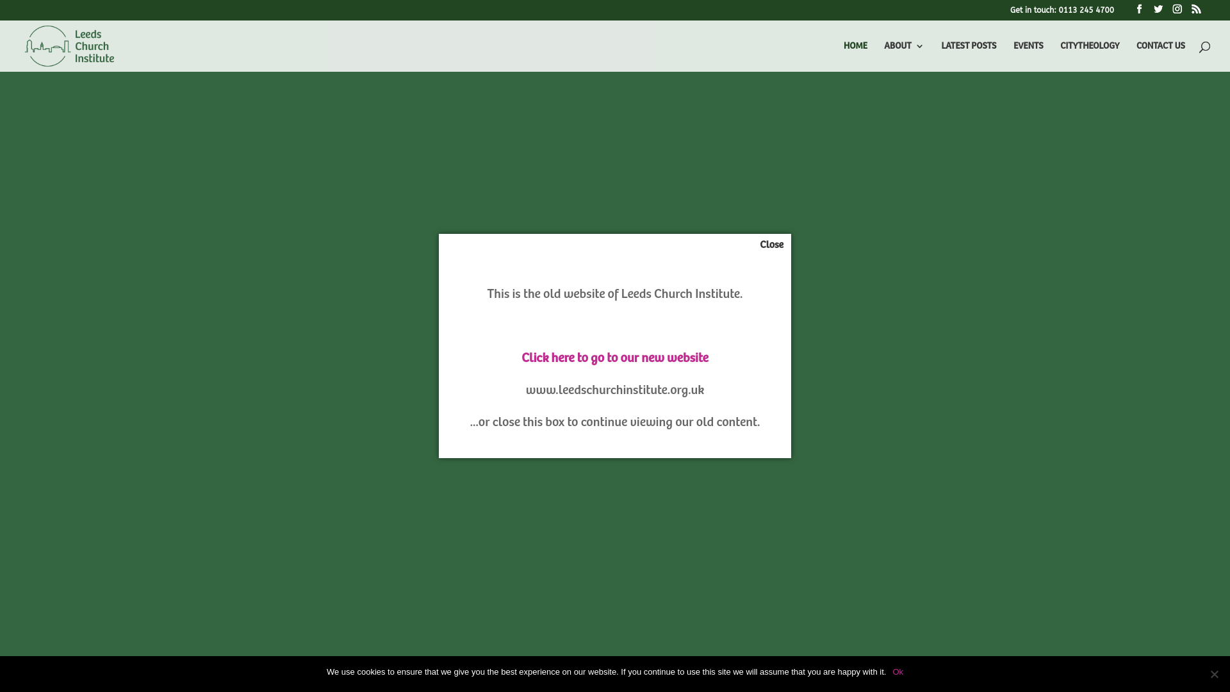Viewport: 1230px width, 692px height.
Task: Click 'This is the old website' popup text
Action: click(x=615, y=294)
